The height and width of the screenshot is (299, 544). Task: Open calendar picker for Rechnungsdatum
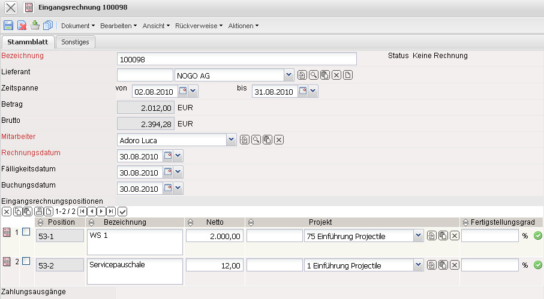click(x=166, y=156)
